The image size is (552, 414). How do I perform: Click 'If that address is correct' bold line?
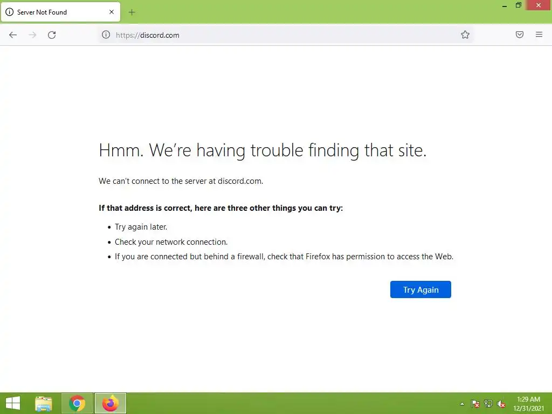point(220,208)
